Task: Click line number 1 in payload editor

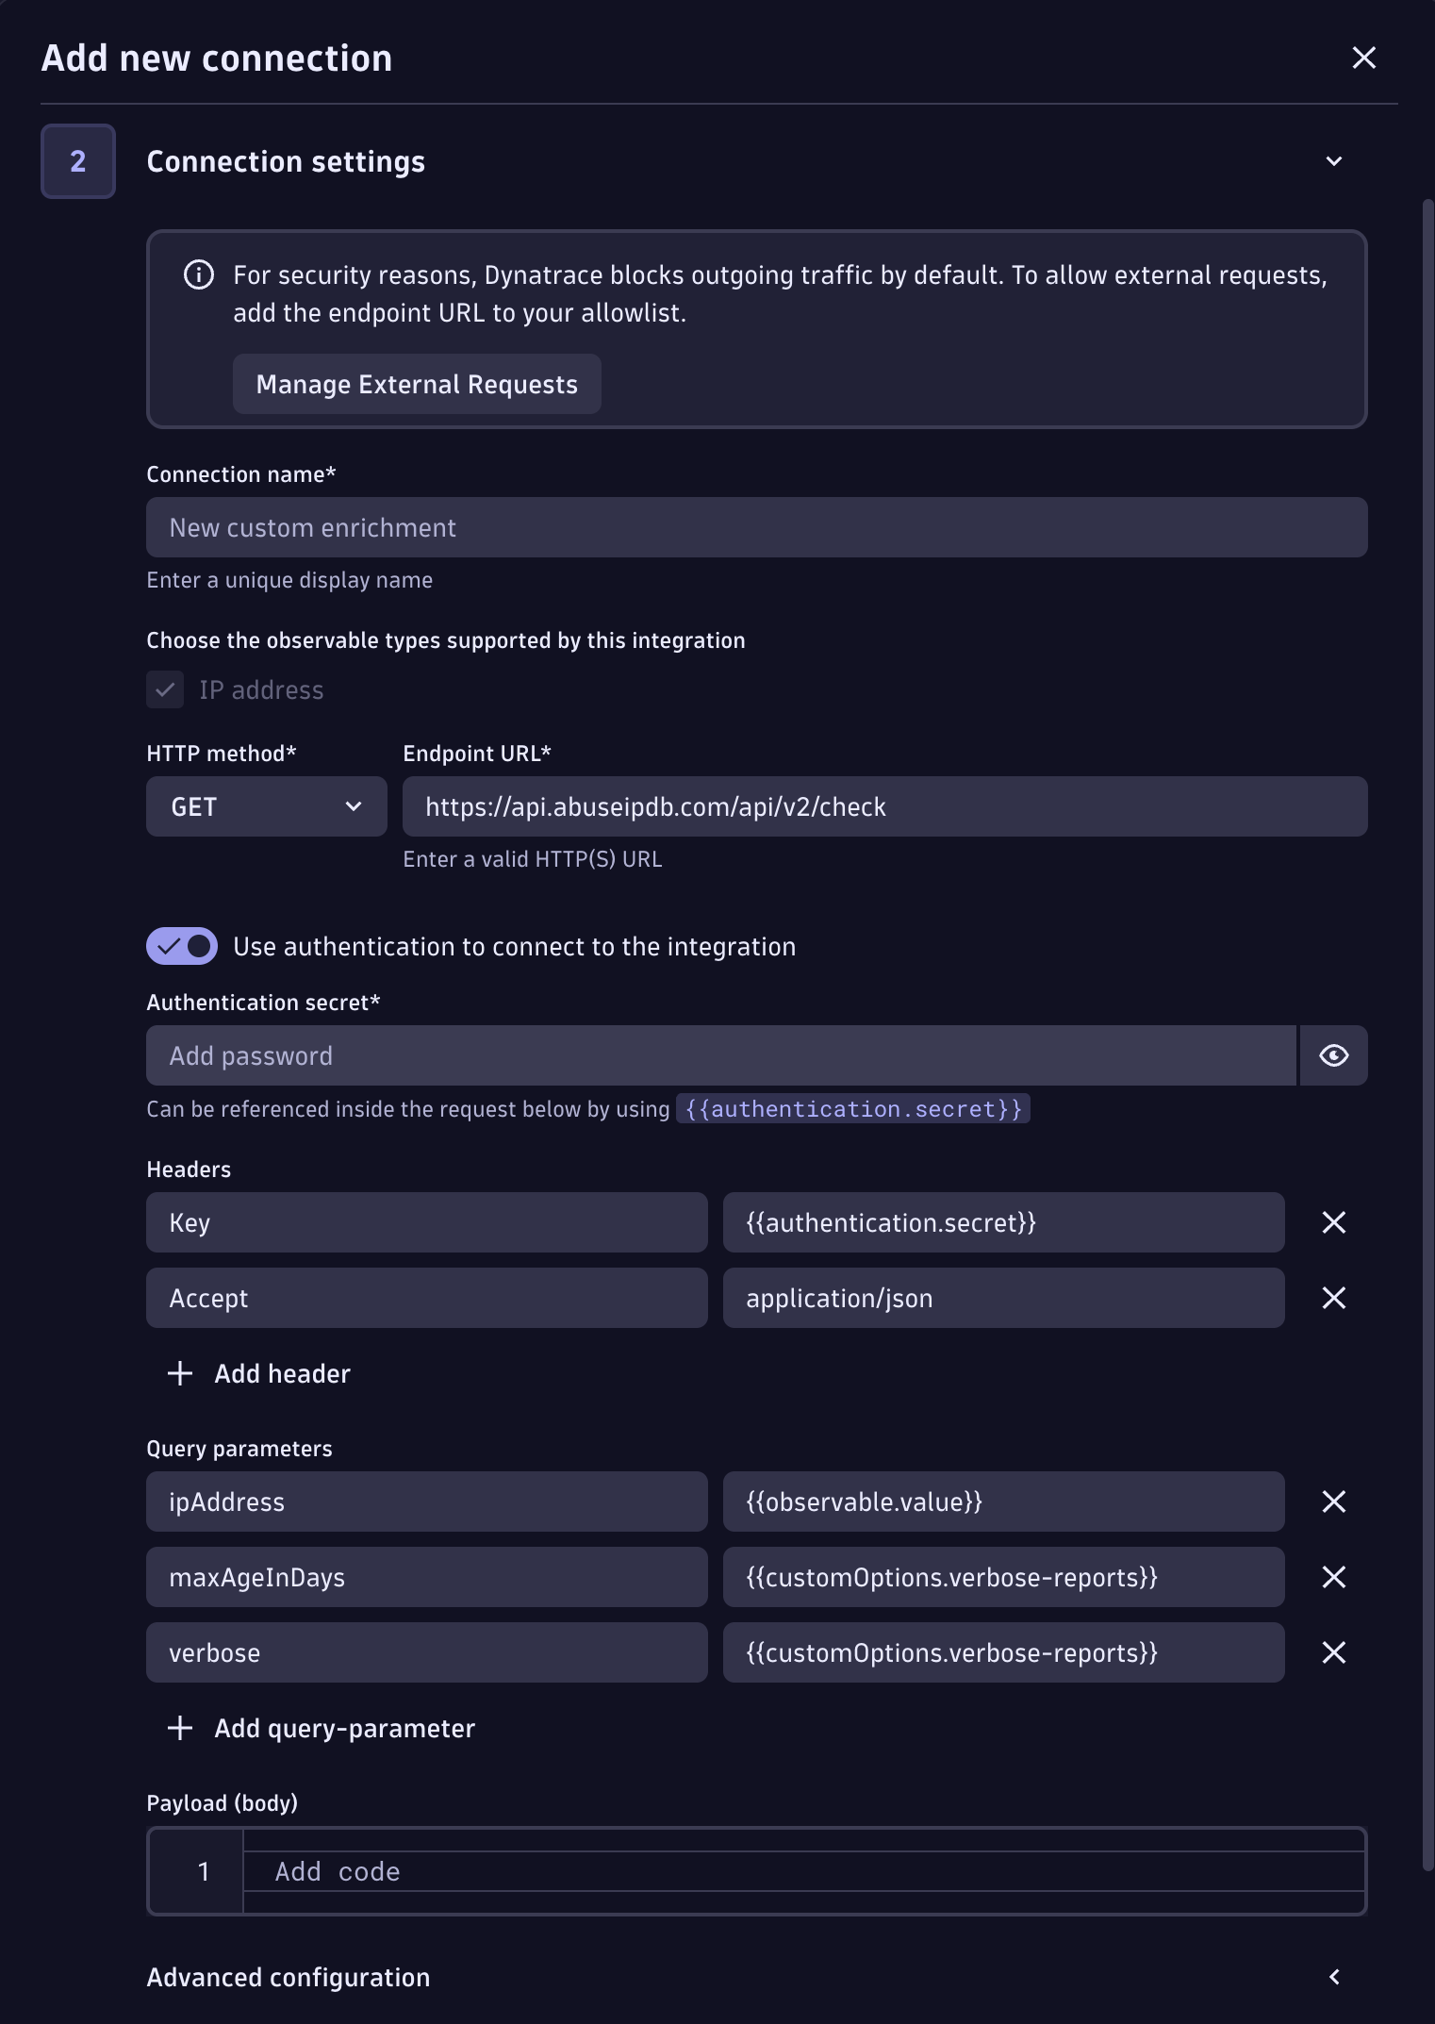Action: pyautogui.click(x=203, y=1871)
